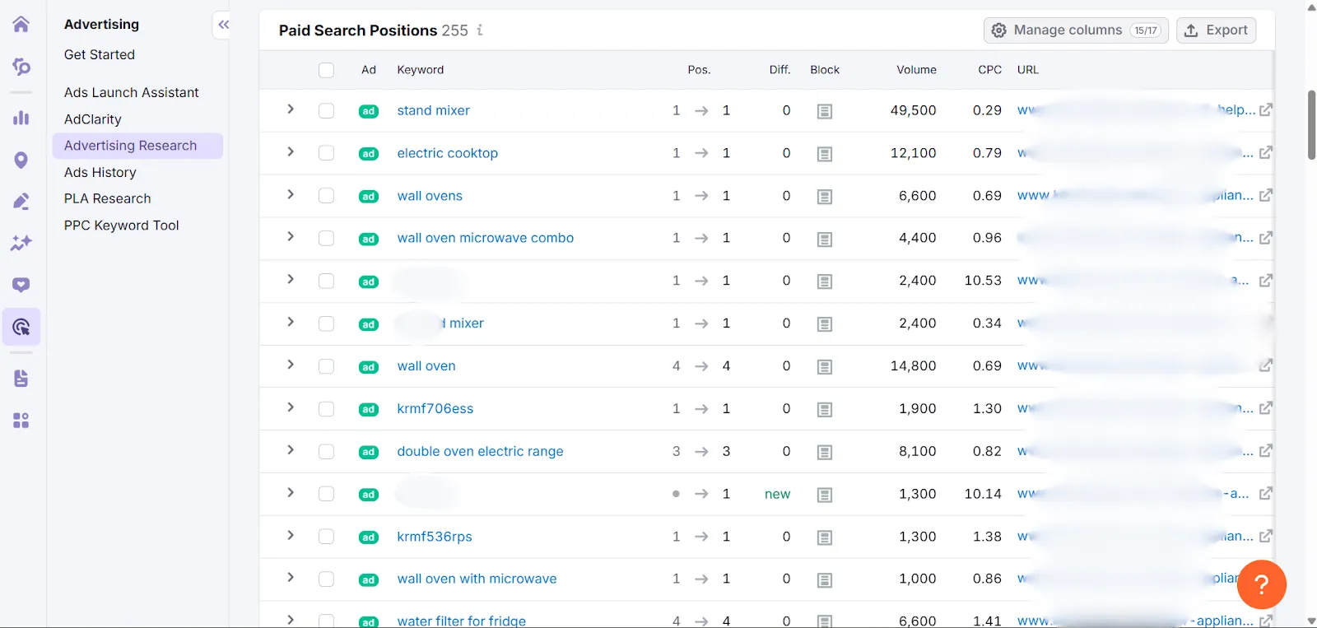Collapse the sidebar with the double-chevron icon

click(224, 25)
